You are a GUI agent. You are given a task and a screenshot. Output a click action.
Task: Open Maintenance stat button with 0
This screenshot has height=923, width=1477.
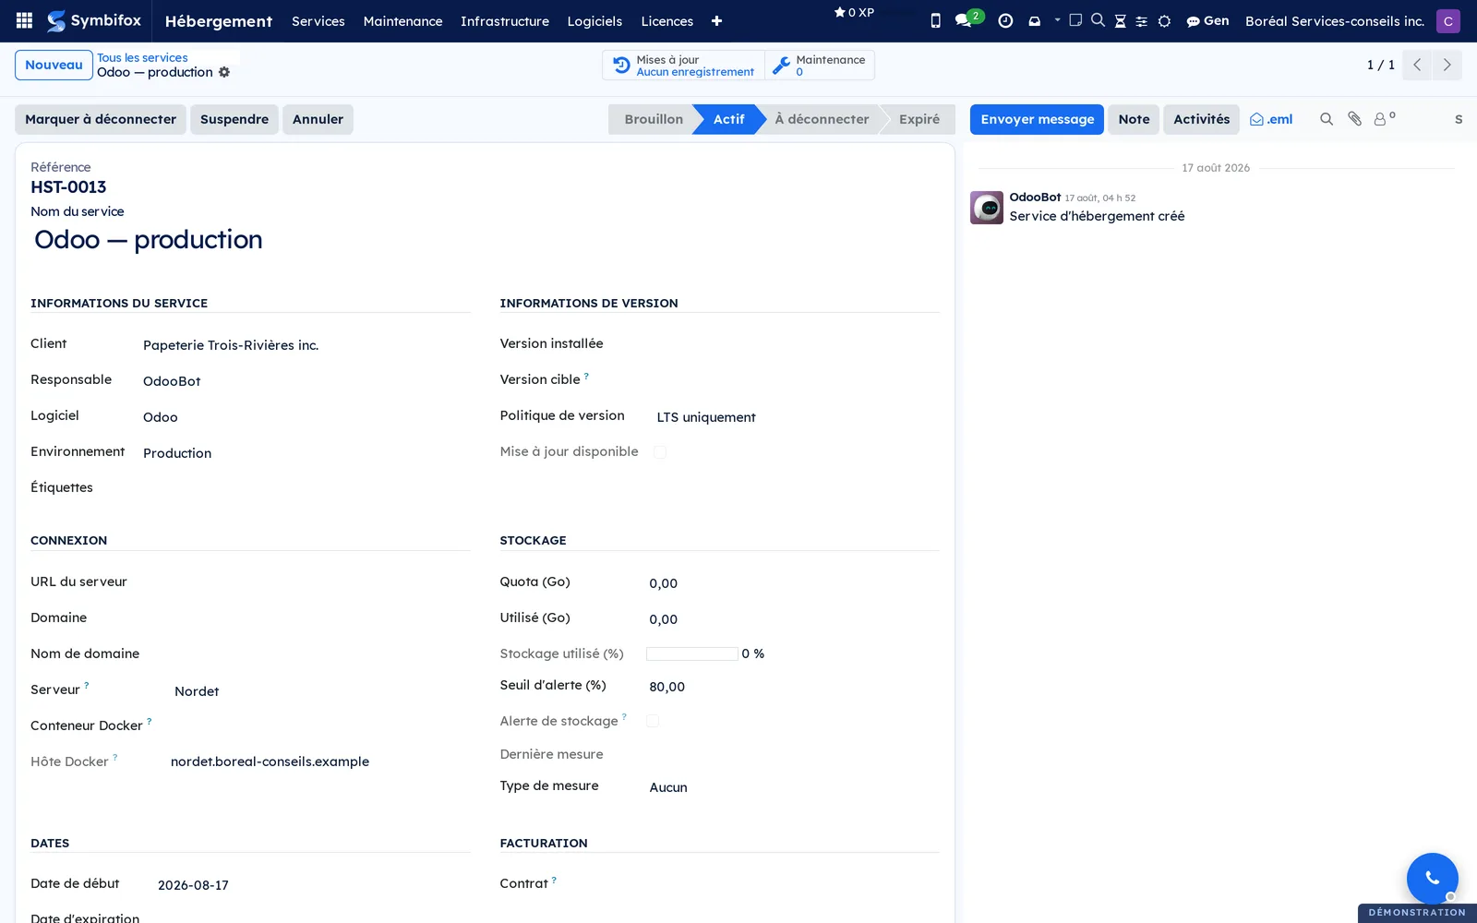(x=821, y=66)
